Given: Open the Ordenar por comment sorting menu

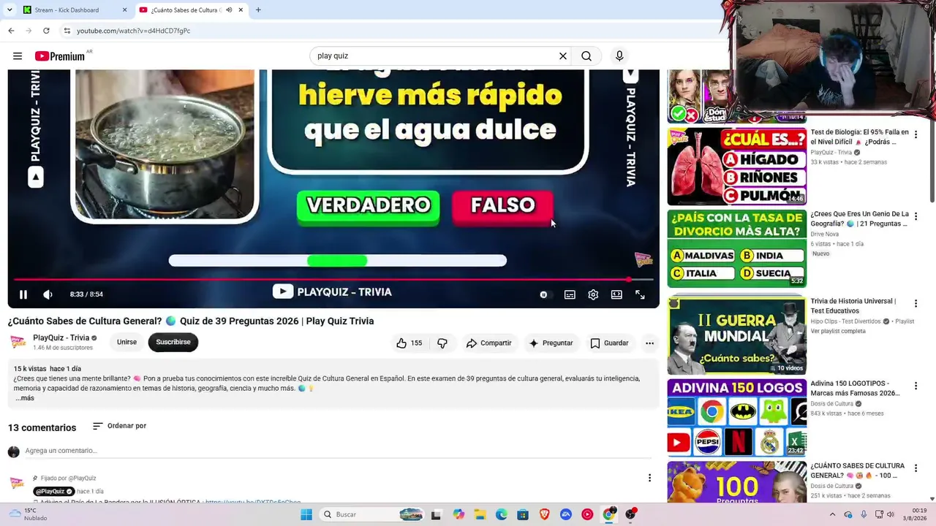Looking at the screenshot, I should pyautogui.click(x=119, y=426).
